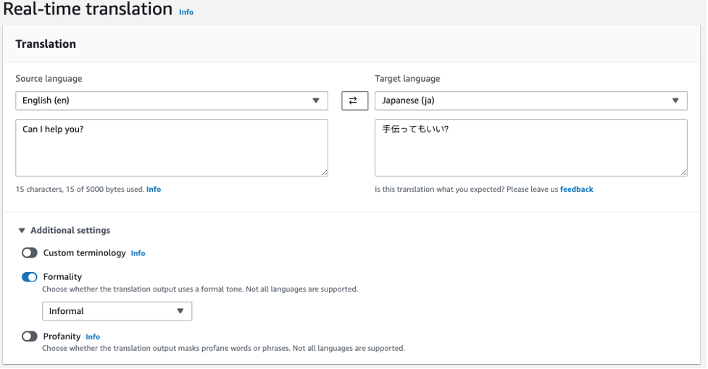Collapse the Additional settings section
This screenshot has height=369, width=708.
70,230
